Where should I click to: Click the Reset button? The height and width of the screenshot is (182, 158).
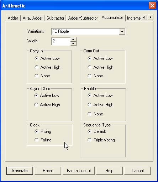[x=48, y=171]
